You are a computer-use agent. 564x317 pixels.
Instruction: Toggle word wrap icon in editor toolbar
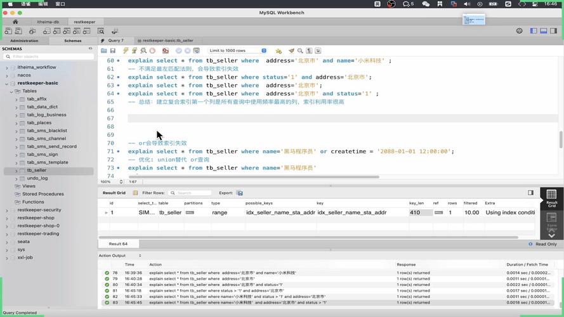[x=318, y=51]
